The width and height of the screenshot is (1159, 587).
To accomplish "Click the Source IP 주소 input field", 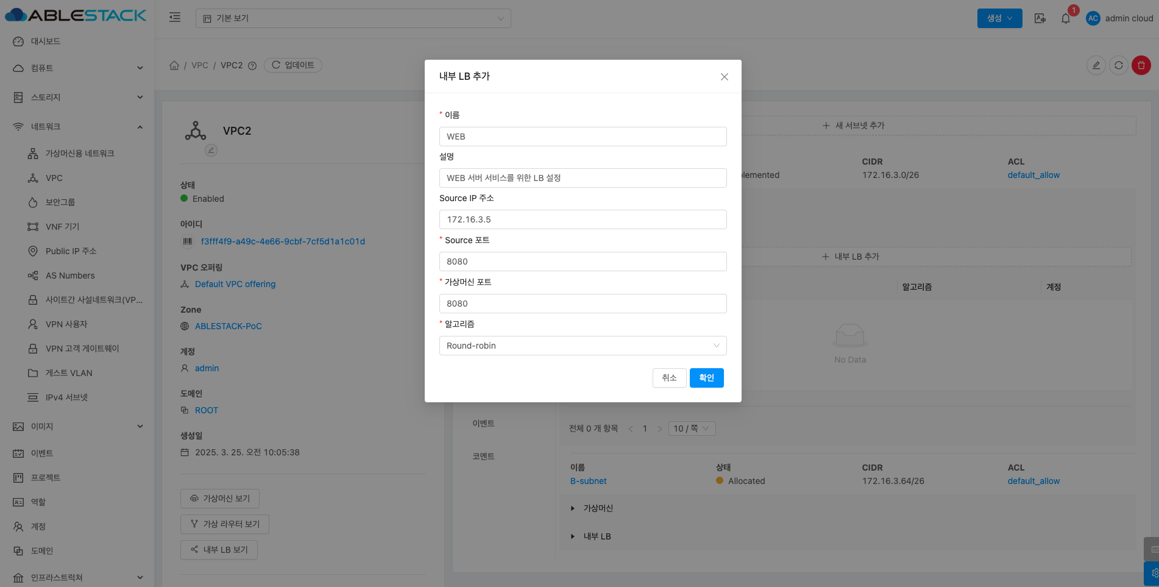I will tap(583, 219).
